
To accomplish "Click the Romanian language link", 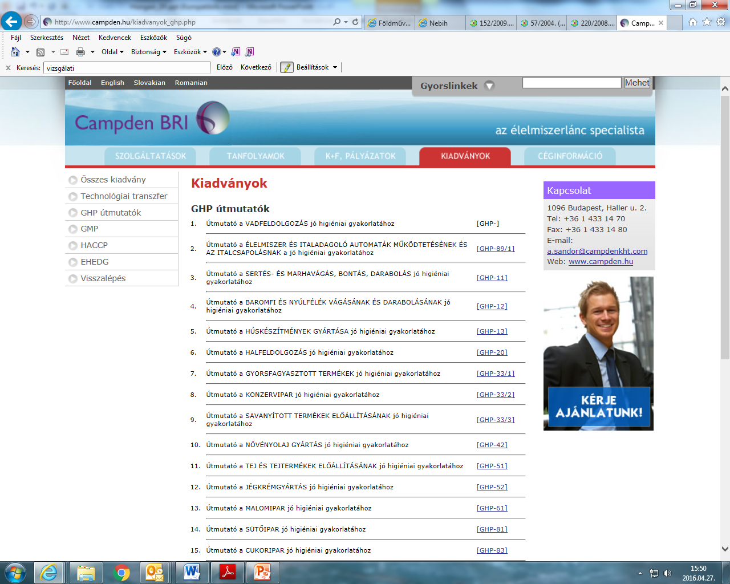I will point(191,83).
